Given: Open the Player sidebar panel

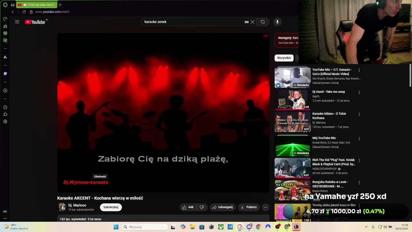Looking at the screenshot, I should pos(5,91).
